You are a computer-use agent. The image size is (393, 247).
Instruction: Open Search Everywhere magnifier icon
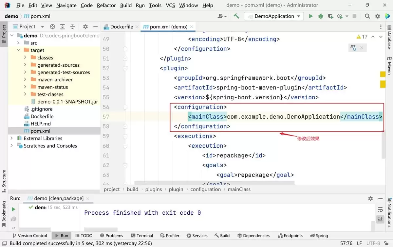point(367,16)
